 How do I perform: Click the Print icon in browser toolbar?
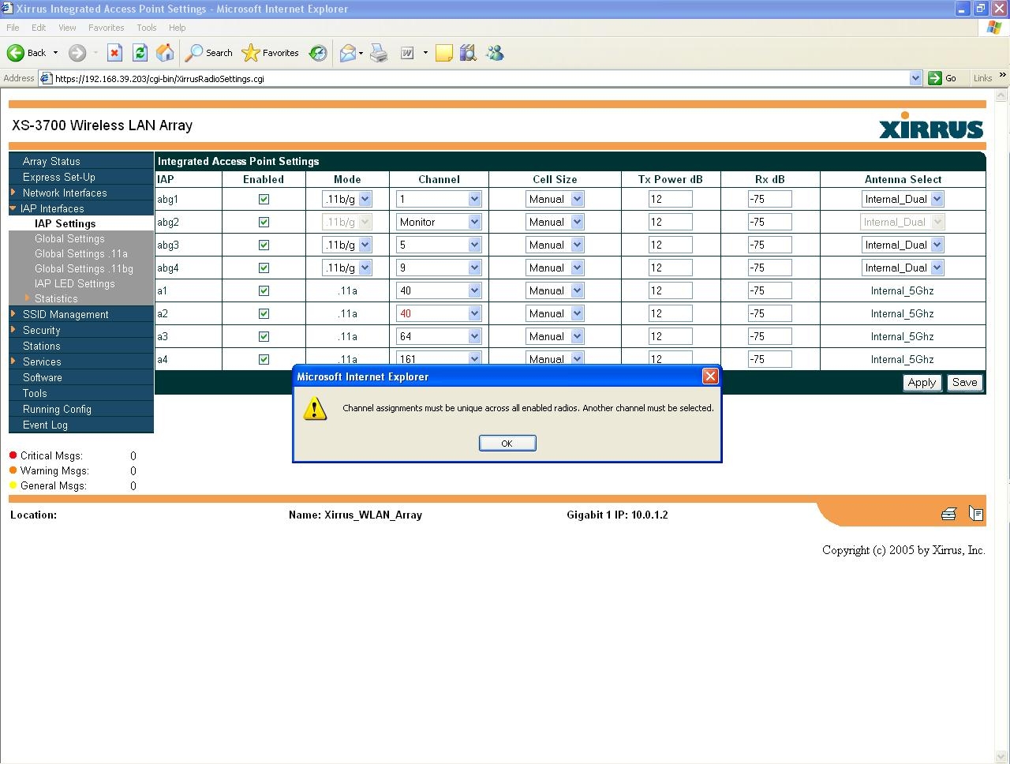tap(379, 53)
